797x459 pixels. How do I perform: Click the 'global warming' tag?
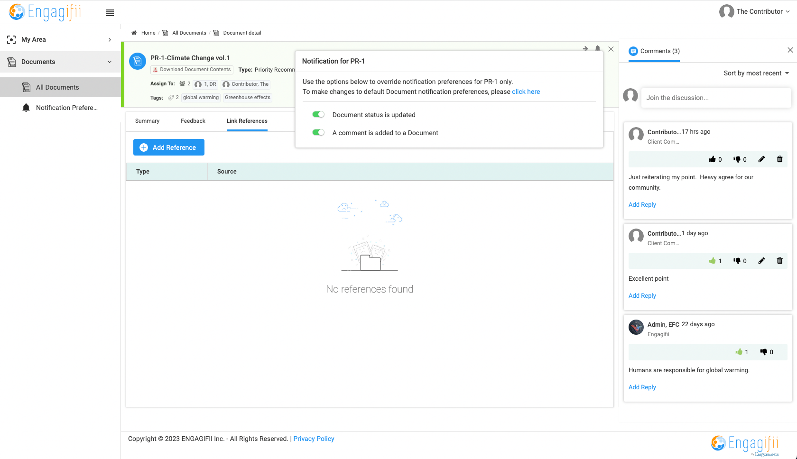click(x=201, y=98)
